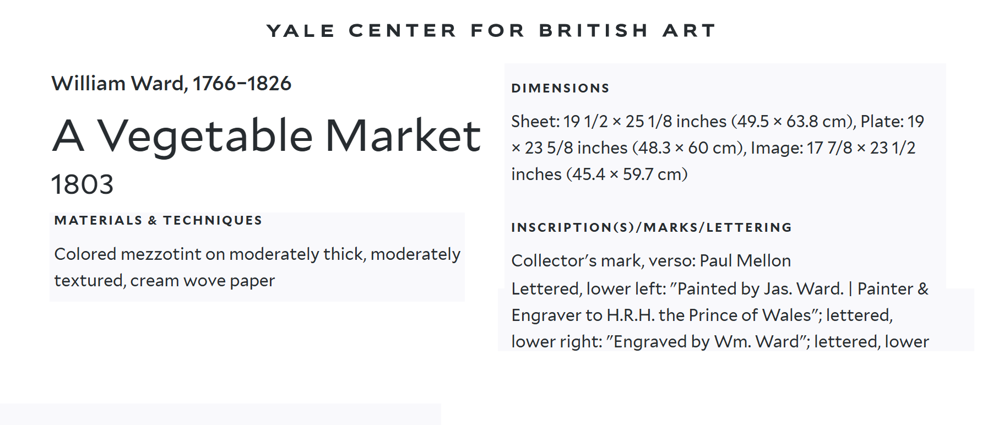982x425 pixels.
Task: Click the word "YALE" in the header
Action: point(301,30)
